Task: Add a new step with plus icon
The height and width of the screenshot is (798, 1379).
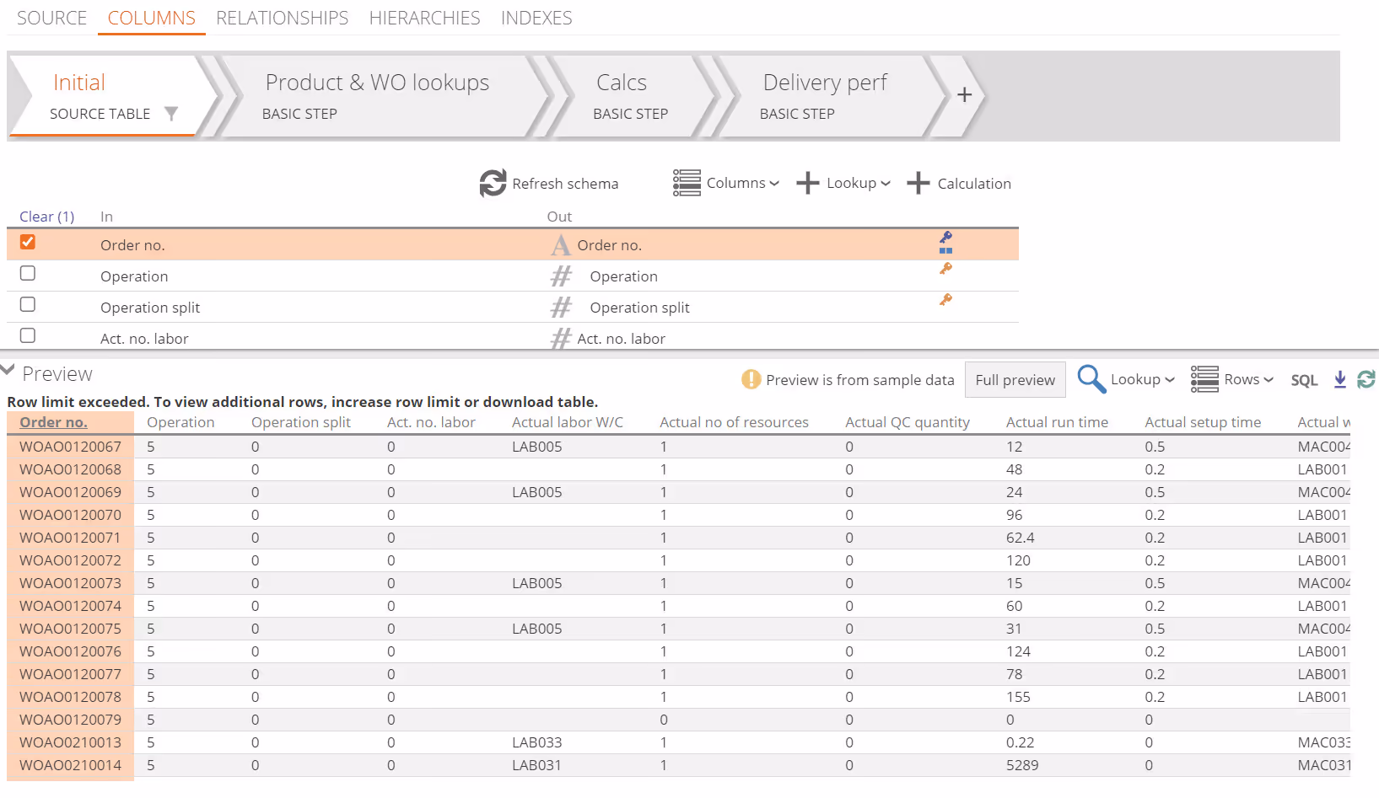Action: (x=964, y=95)
